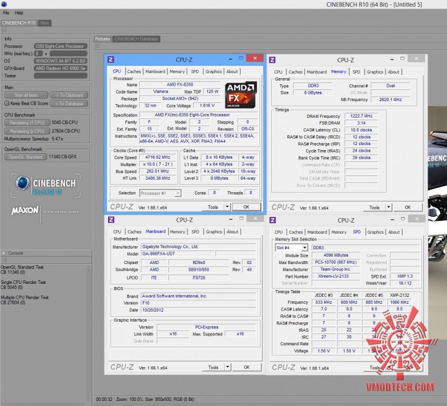The image size is (447, 406).
Task: Open the File menu
Action: pos(6,13)
